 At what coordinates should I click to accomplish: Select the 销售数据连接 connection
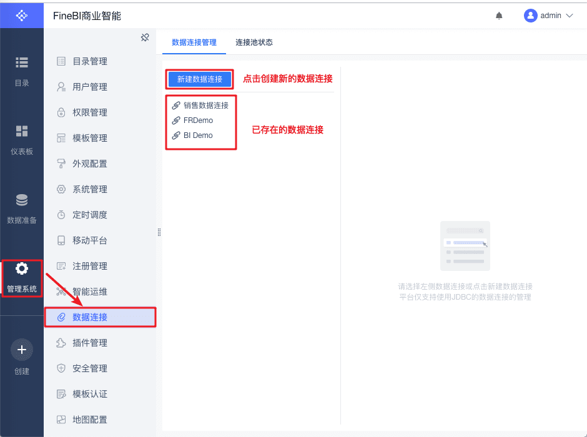[x=206, y=106]
